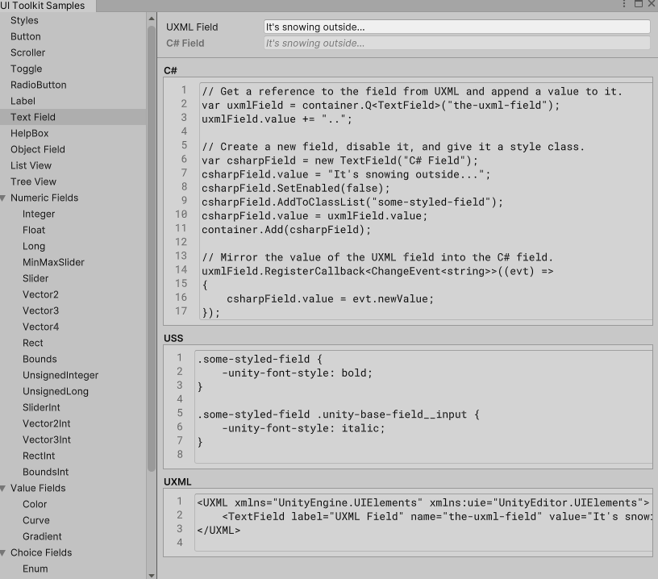Open the Color field sample
Viewport: 658px width, 579px height.
pyautogui.click(x=35, y=504)
